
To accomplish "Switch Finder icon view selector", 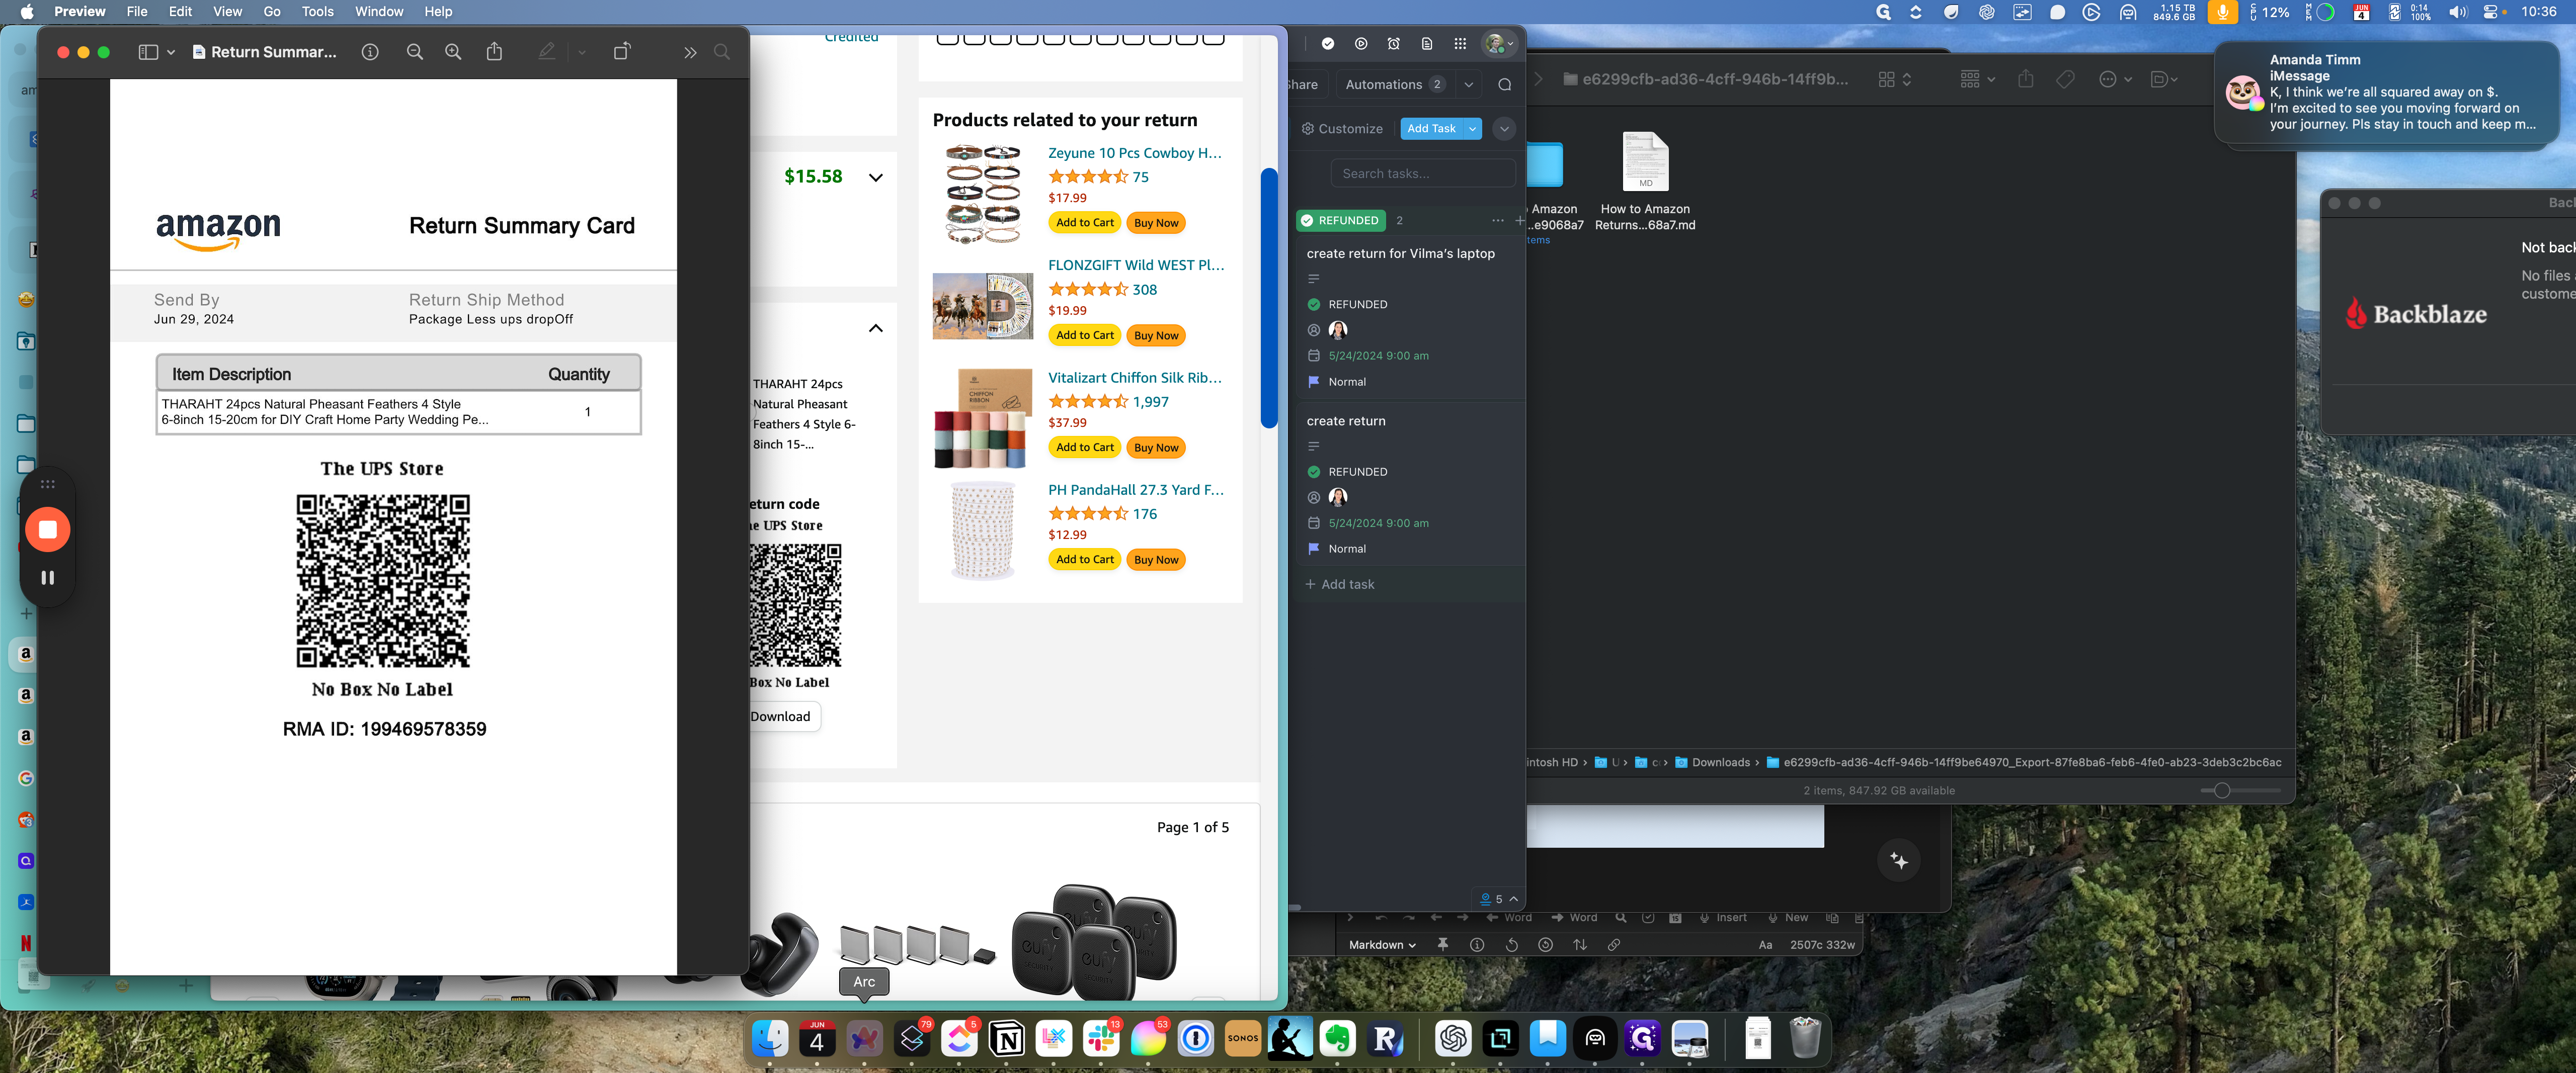I will pyautogui.click(x=1895, y=79).
